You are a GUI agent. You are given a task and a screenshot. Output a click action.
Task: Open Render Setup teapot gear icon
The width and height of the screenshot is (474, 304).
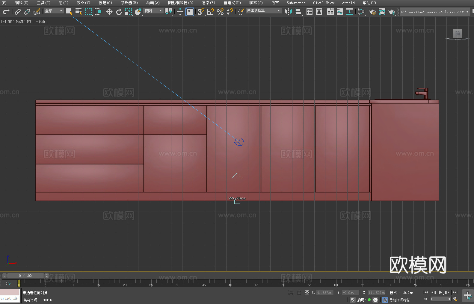pos(372,12)
